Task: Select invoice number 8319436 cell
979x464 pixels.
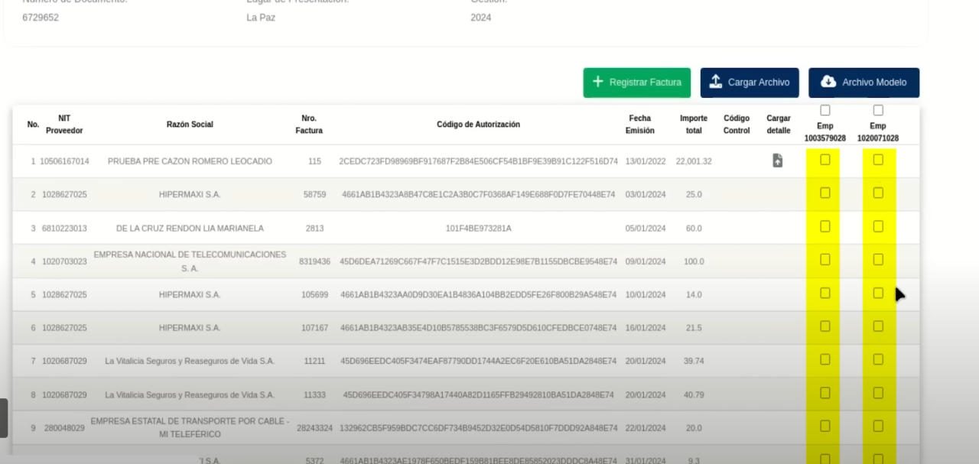Action: click(314, 261)
